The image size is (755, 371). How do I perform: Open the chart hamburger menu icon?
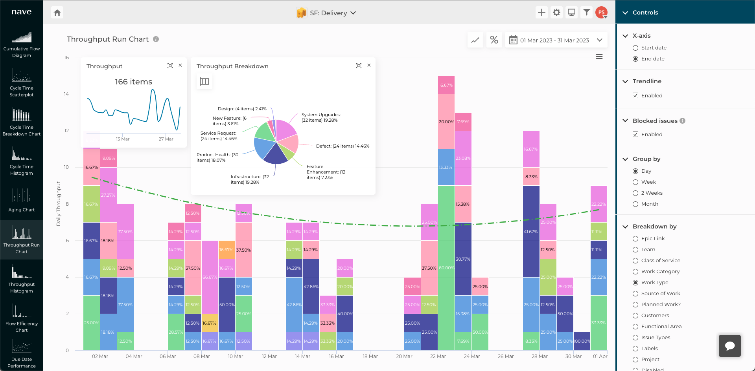[599, 57]
